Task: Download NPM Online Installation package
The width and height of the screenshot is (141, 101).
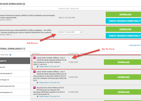Action: point(123,14)
